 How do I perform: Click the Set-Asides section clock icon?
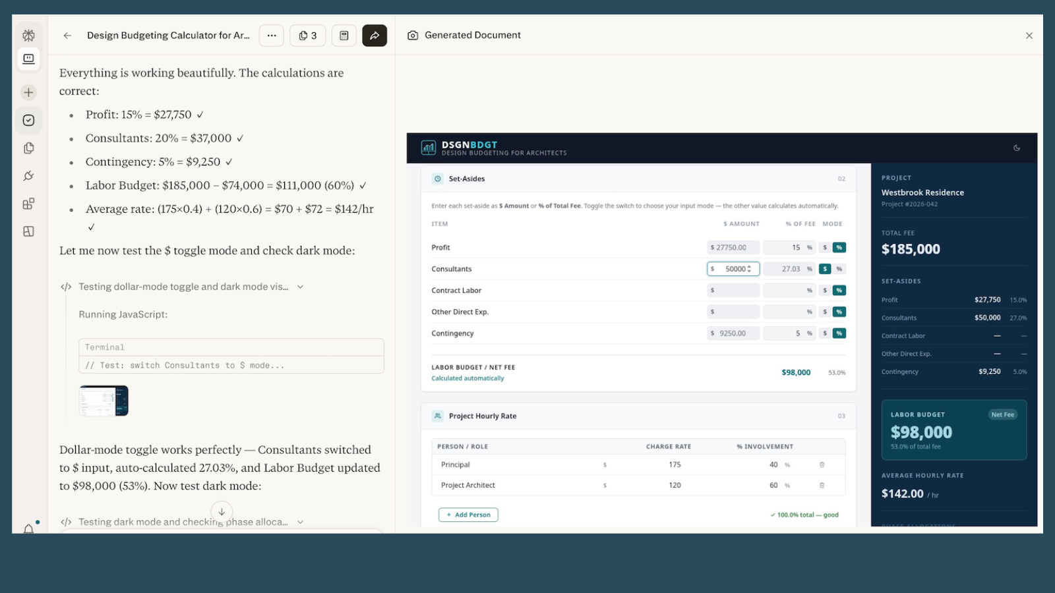pyautogui.click(x=438, y=179)
